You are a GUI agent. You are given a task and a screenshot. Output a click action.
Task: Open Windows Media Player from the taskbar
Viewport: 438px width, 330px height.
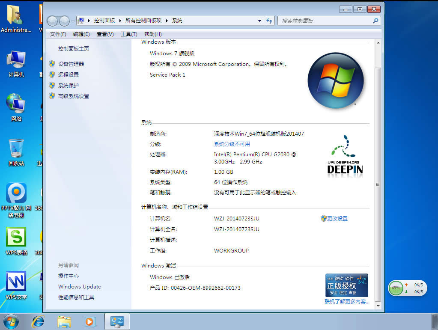pyautogui.click(x=90, y=321)
